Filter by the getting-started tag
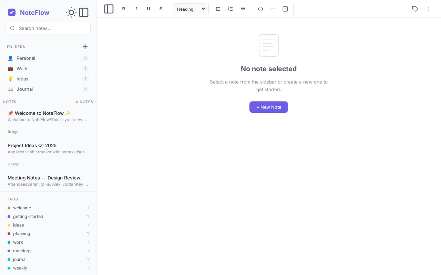 pos(48,217)
